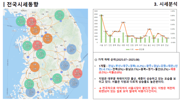This screenshot has height=102, width=182.
Task: Click the red 세종 map bubble
Action: tap(37, 45)
